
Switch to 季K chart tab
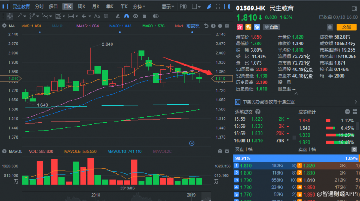(110, 6)
